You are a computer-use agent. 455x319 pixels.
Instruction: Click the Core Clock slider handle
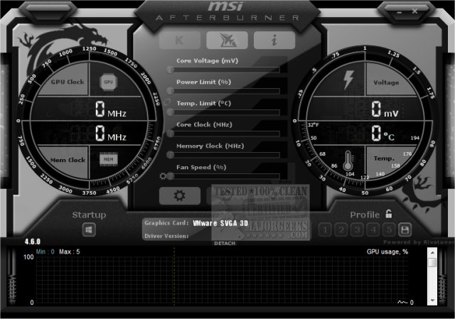[171, 134]
